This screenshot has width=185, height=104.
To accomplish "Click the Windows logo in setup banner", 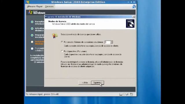I will (37, 12).
